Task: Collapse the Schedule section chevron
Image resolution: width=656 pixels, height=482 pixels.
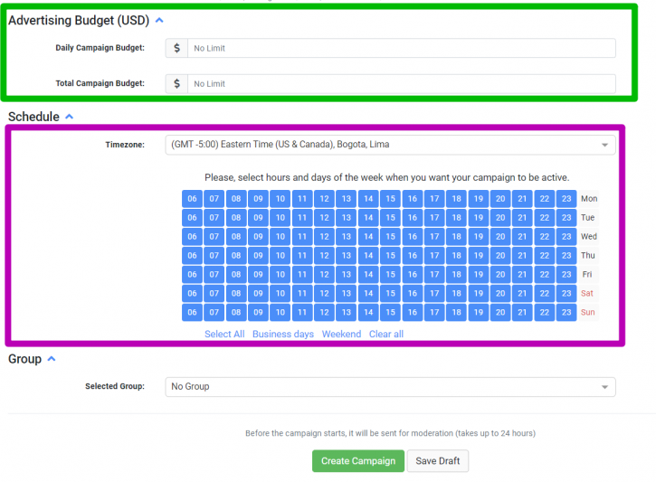Action: [70, 117]
